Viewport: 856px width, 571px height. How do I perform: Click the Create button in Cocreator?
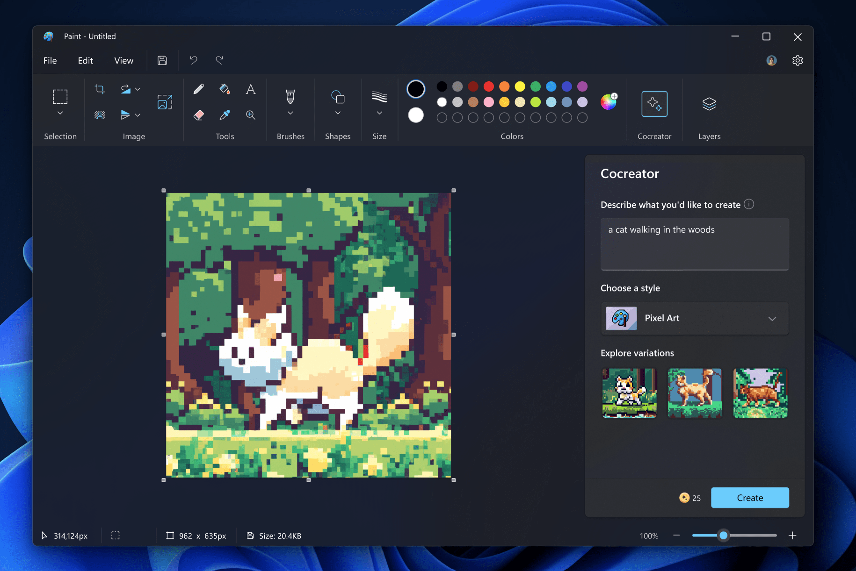point(749,498)
